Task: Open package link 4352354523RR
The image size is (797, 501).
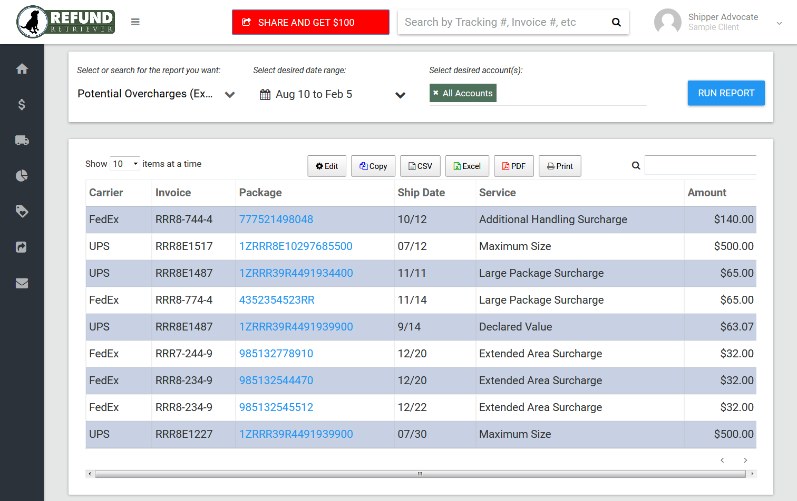Action: [277, 300]
